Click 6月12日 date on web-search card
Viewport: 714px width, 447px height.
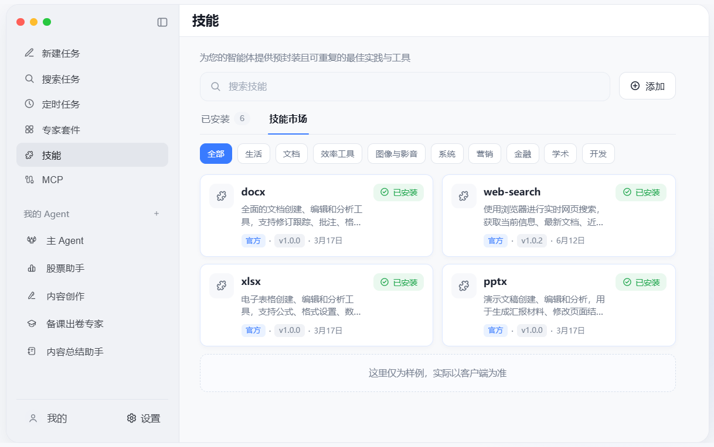pos(570,240)
